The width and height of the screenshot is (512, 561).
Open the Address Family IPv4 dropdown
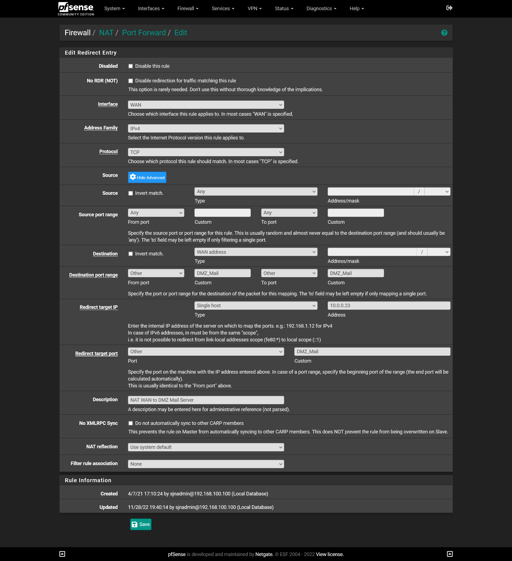click(x=206, y=129)
